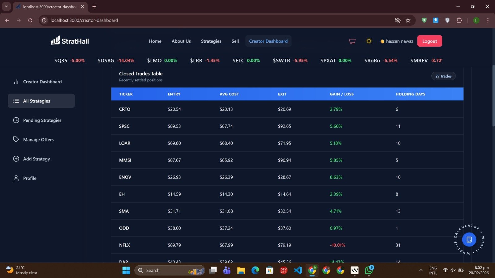Image resolution: width=495 pixels, height=278 pixels.
Task: Show hidden system tray icons chevron
Action: click(421, 270)
